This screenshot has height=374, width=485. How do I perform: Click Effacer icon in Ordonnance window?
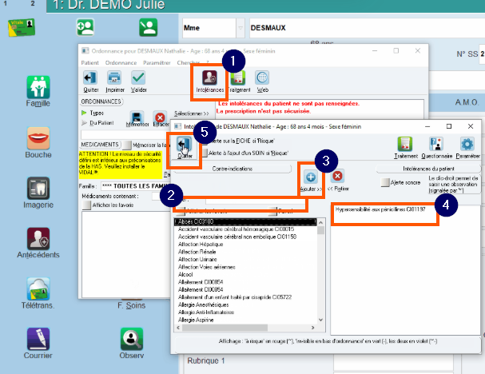(x=161, y=119)
